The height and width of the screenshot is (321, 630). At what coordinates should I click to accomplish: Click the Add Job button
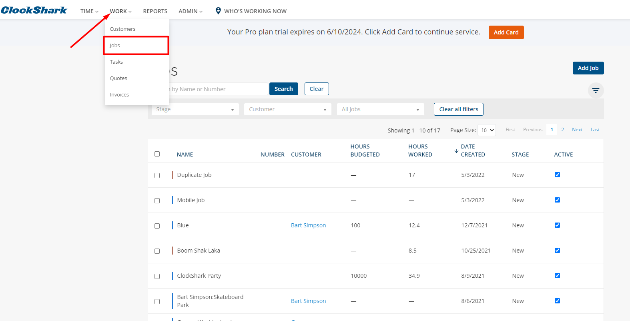(x=588, y=68)
